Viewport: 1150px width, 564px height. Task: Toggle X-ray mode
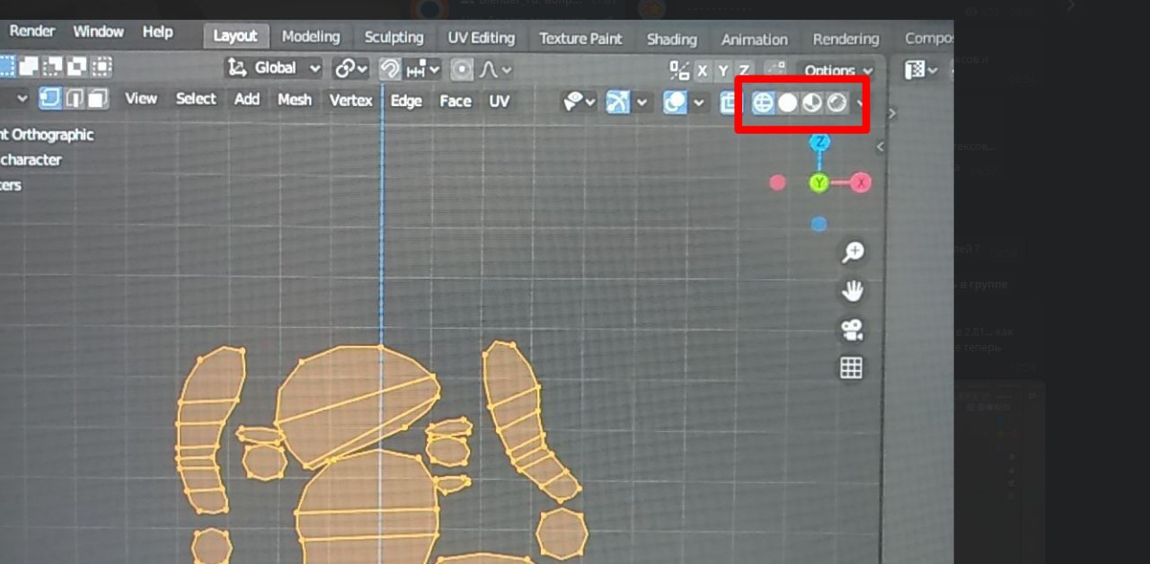pyautogui.click(x=729, y=102)
